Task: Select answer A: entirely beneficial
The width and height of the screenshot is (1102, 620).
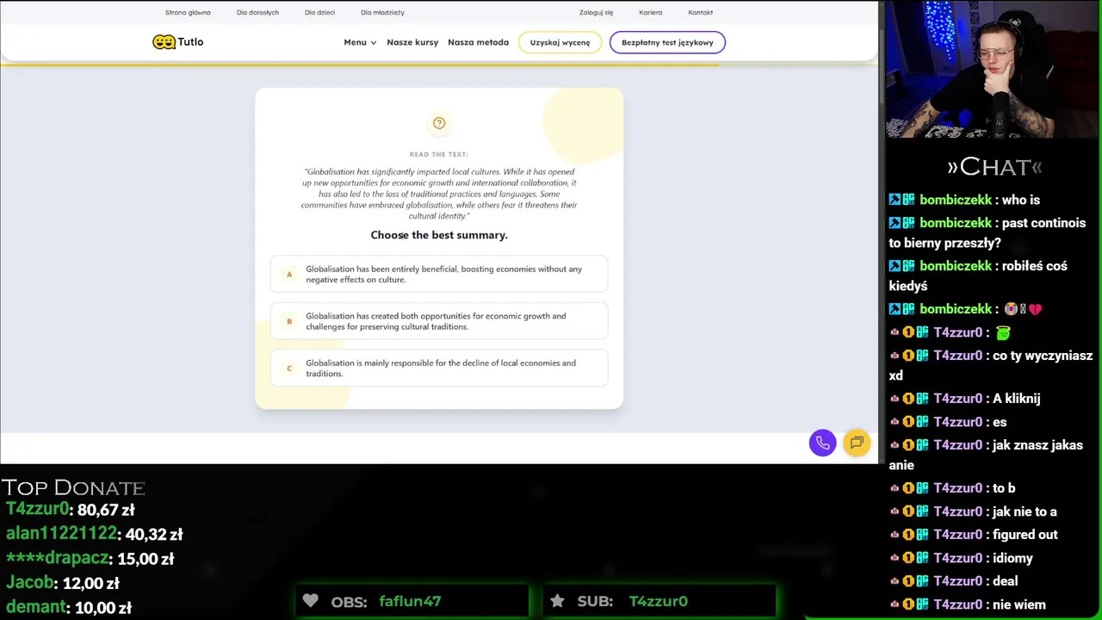Action: pyautogui.click(x=439, y=274)
